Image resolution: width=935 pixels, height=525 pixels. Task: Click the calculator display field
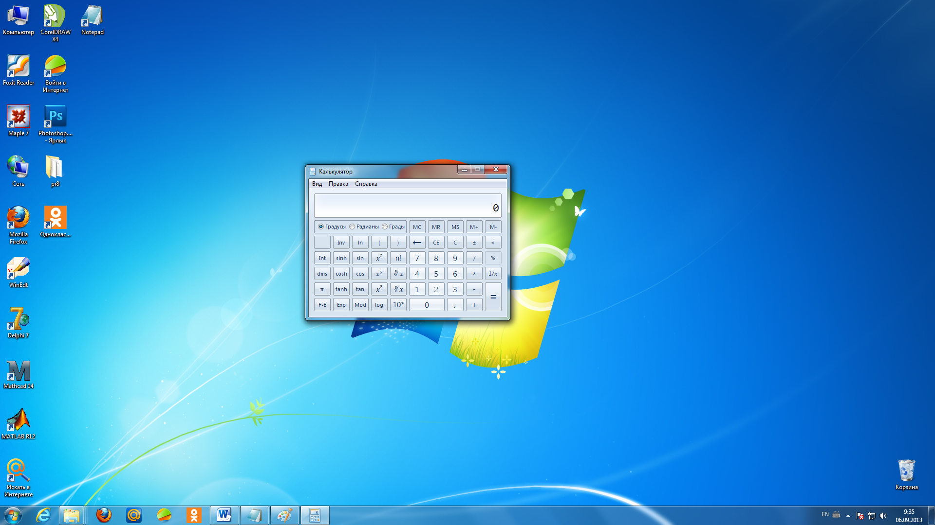pos(408,206)
